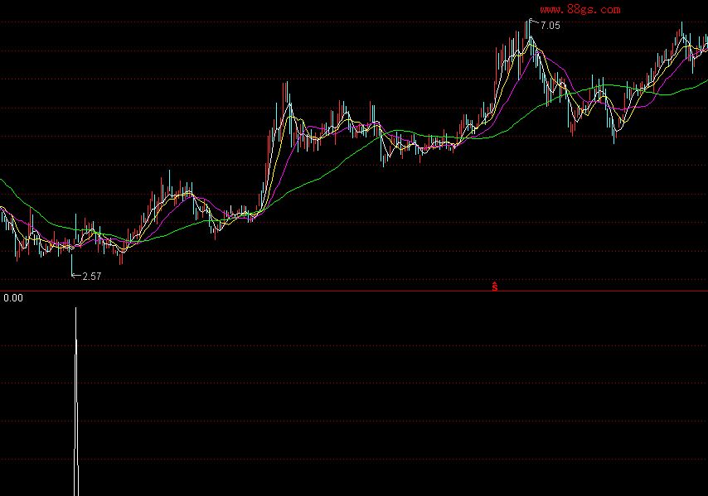Click the tall white indicator spike in the lower panel

point(76,402)
